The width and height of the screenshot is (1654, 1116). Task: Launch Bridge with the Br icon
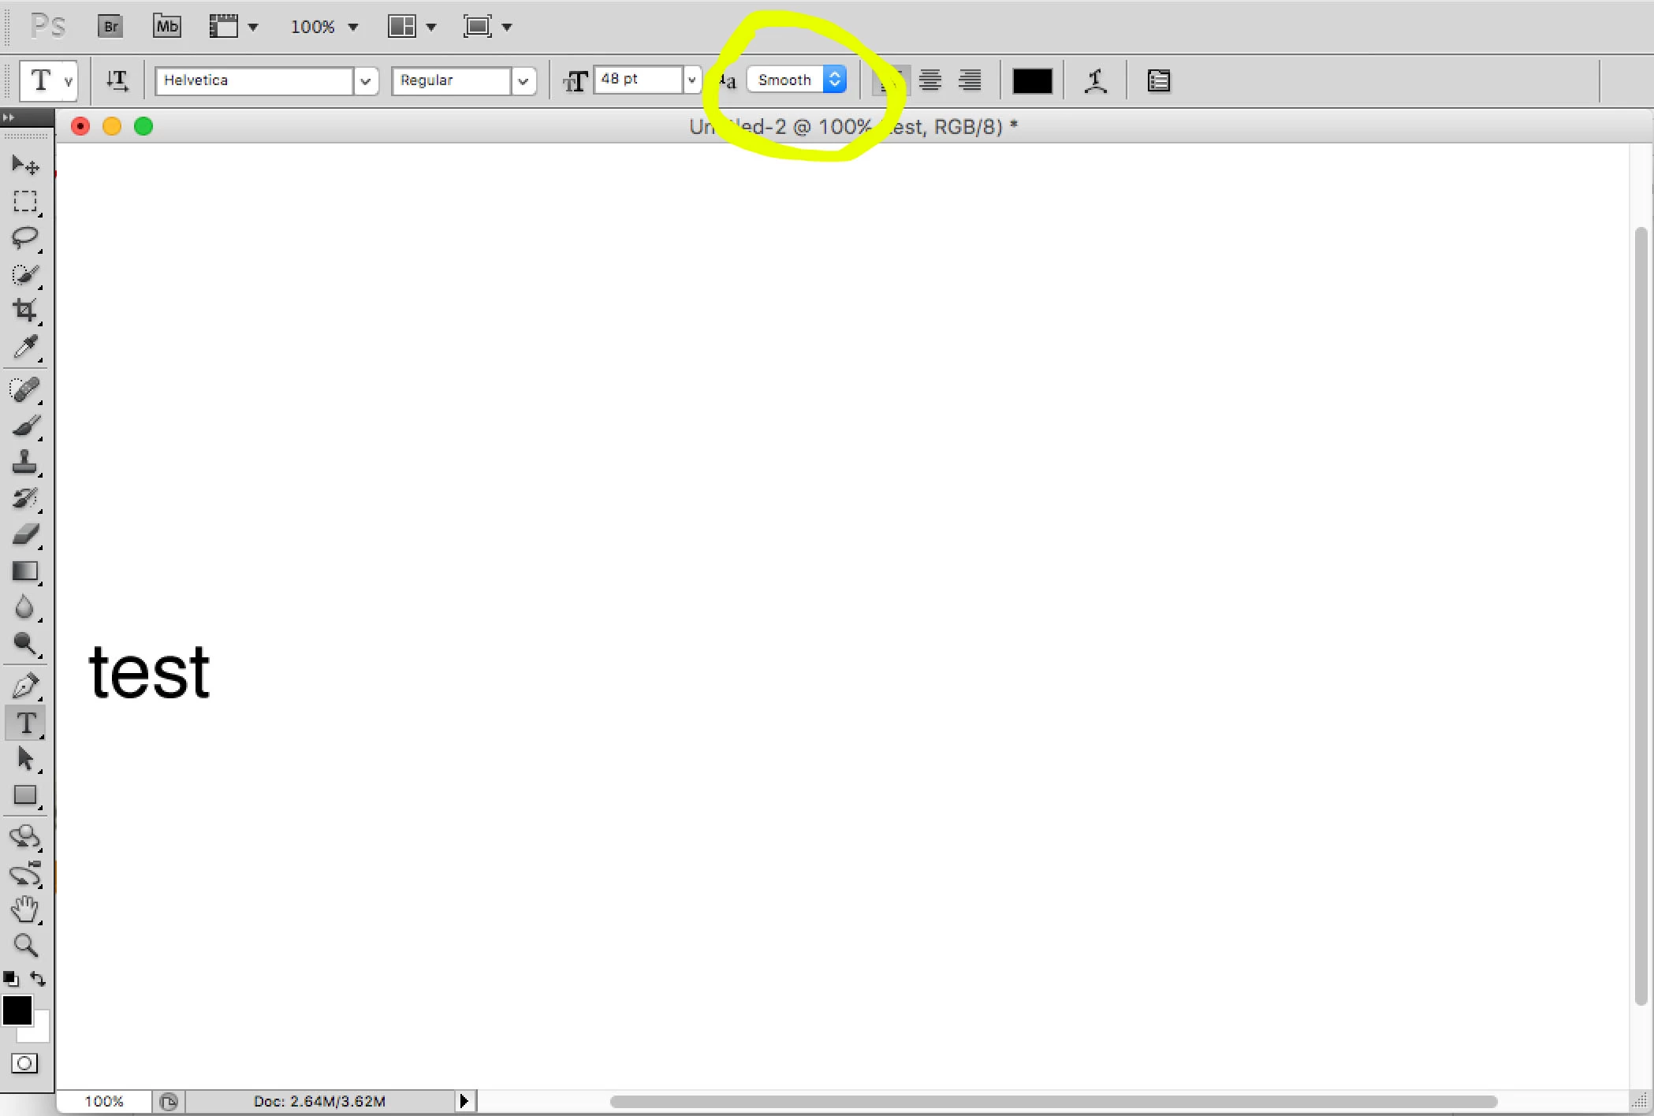[110, 27]
